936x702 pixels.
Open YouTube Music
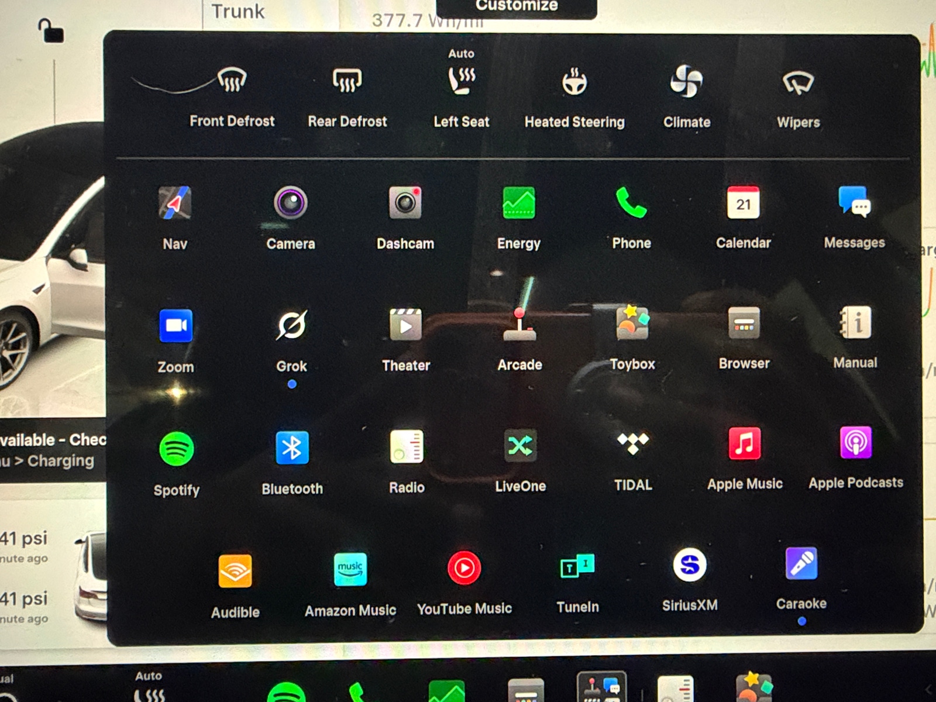click(464, 568)
